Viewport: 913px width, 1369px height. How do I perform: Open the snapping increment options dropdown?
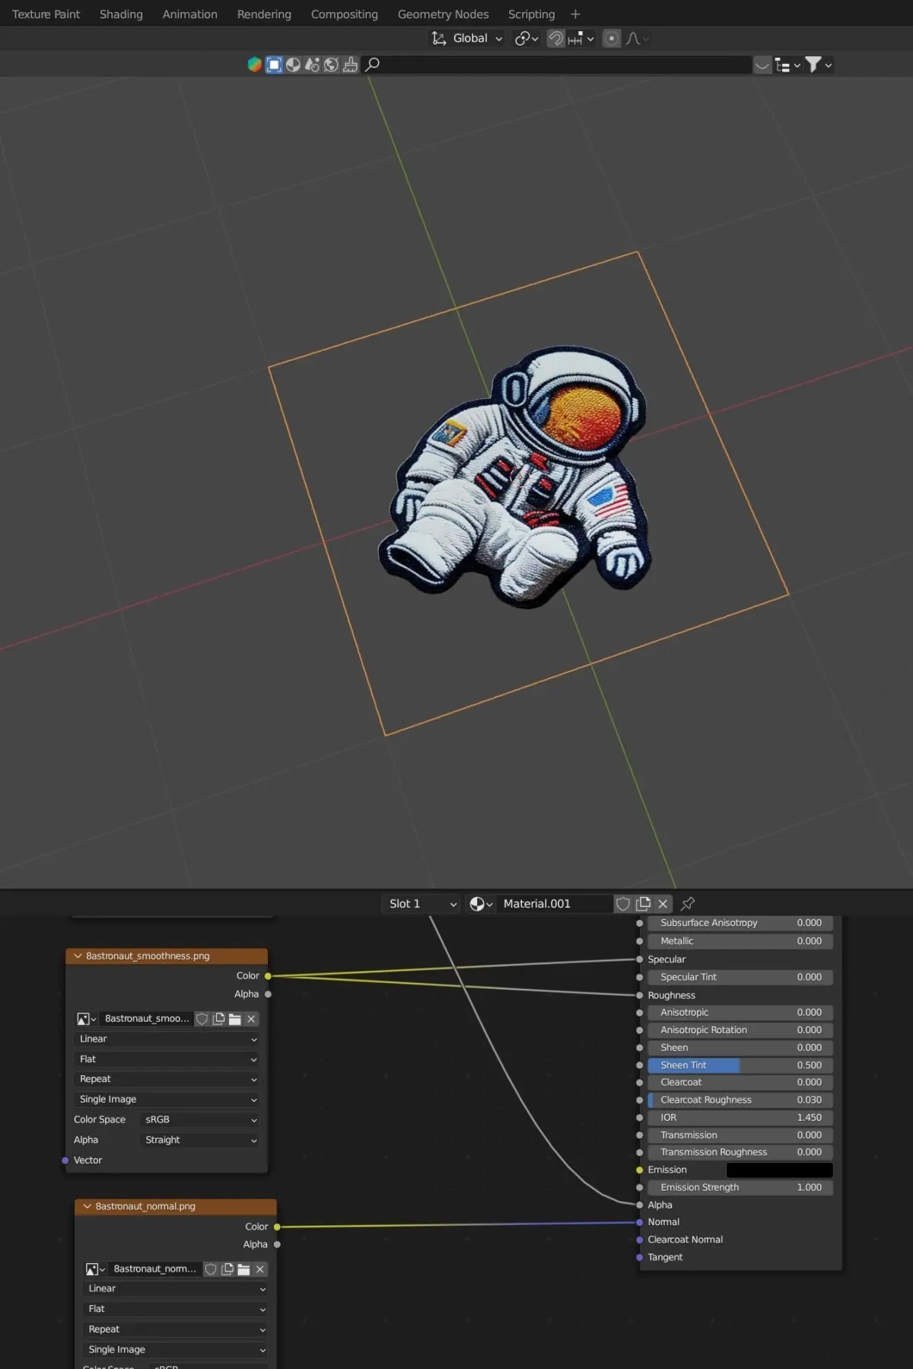[581, 38]
